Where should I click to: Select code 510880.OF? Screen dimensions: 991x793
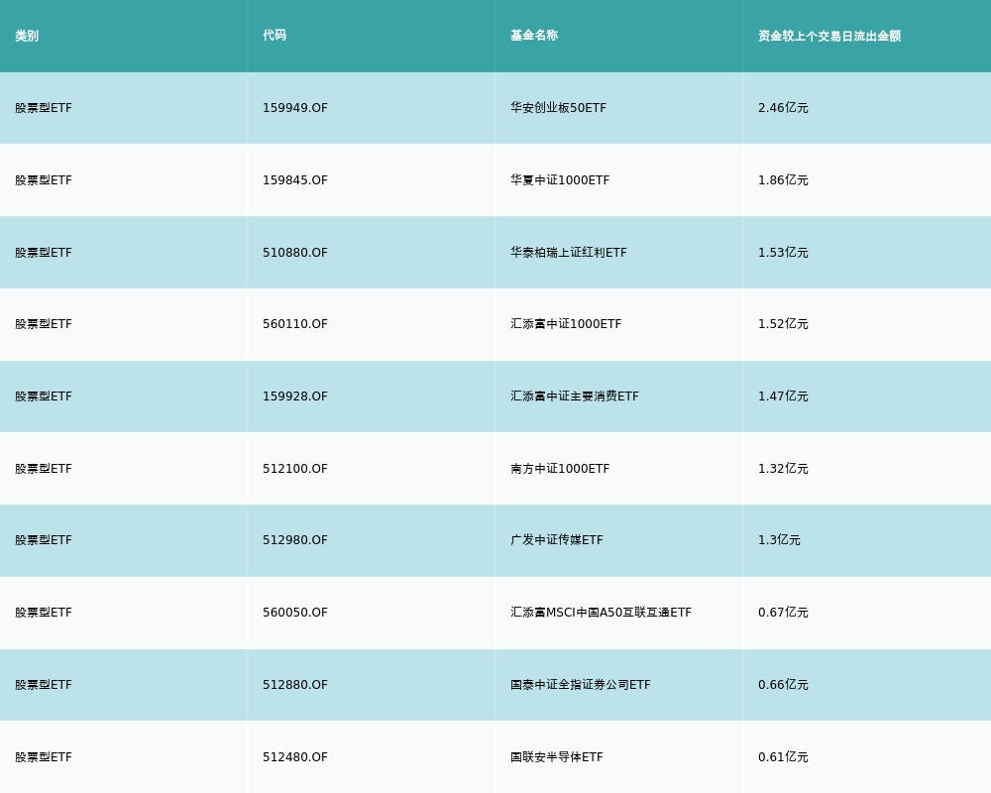click(x=295, y=253)
